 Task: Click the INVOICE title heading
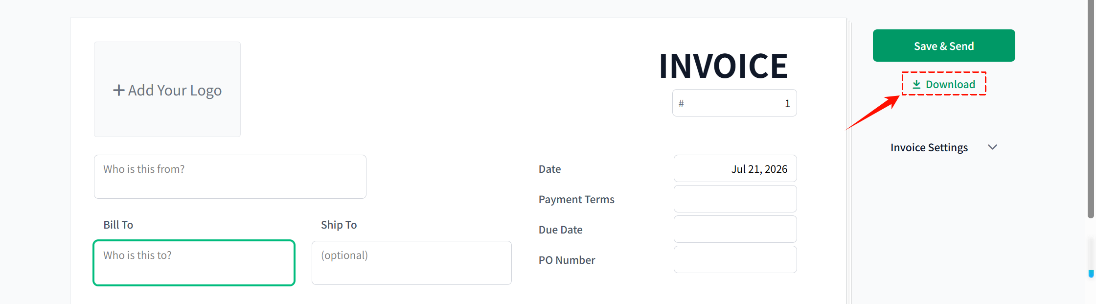click(723, 66)
